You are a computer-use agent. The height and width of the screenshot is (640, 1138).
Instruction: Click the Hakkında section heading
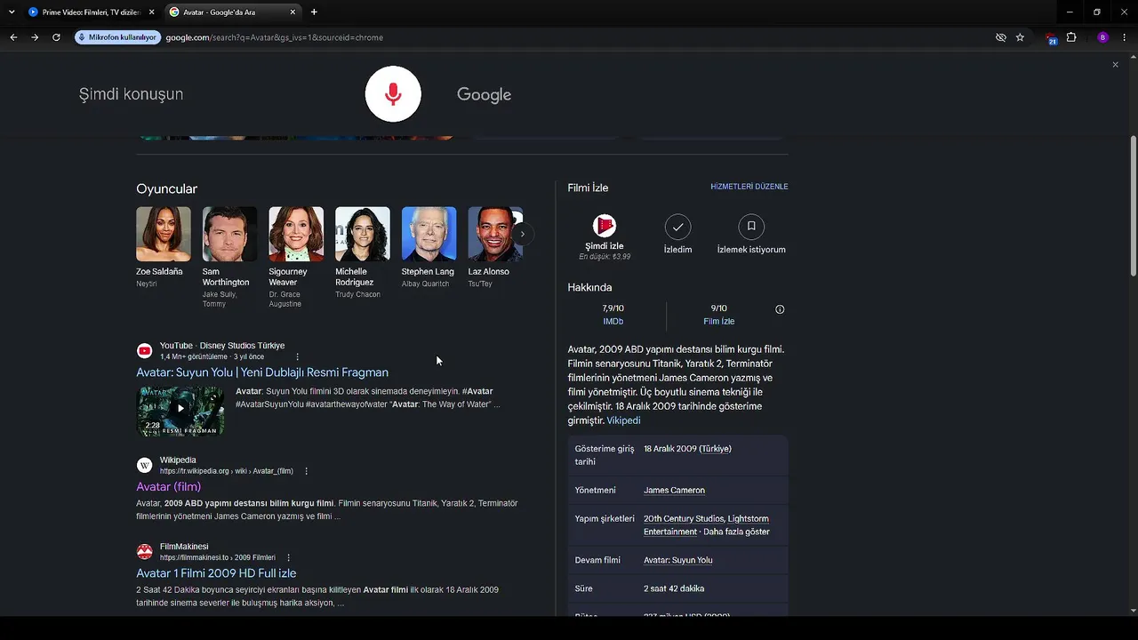pyautogui.click(x=589, y=288)
